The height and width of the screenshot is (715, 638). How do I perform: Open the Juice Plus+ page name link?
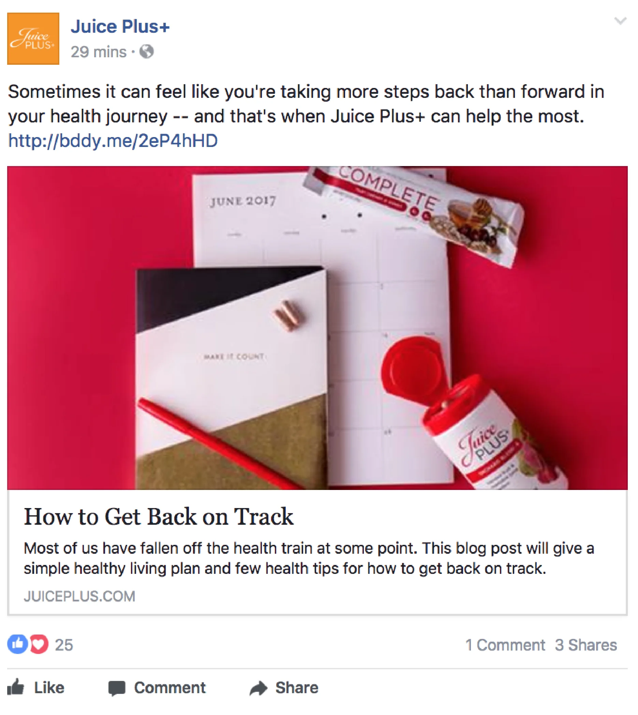tap(120, 27)
